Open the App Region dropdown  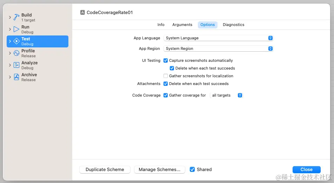tap(218, 48)
